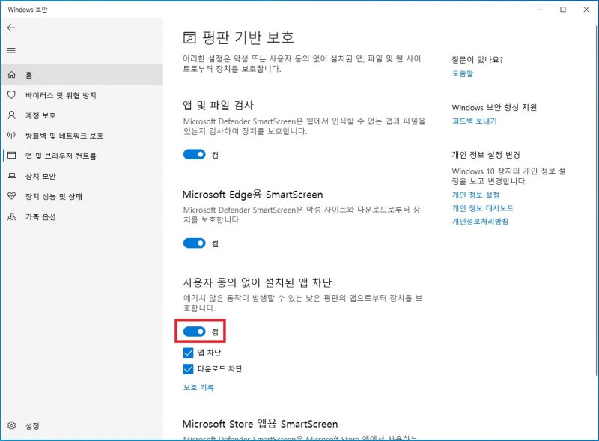Image resolution: width=599 pixels, height=441 pixels.
Task: Open the 도움말 link
Action: pyautogui.click(x=462, y=74)
